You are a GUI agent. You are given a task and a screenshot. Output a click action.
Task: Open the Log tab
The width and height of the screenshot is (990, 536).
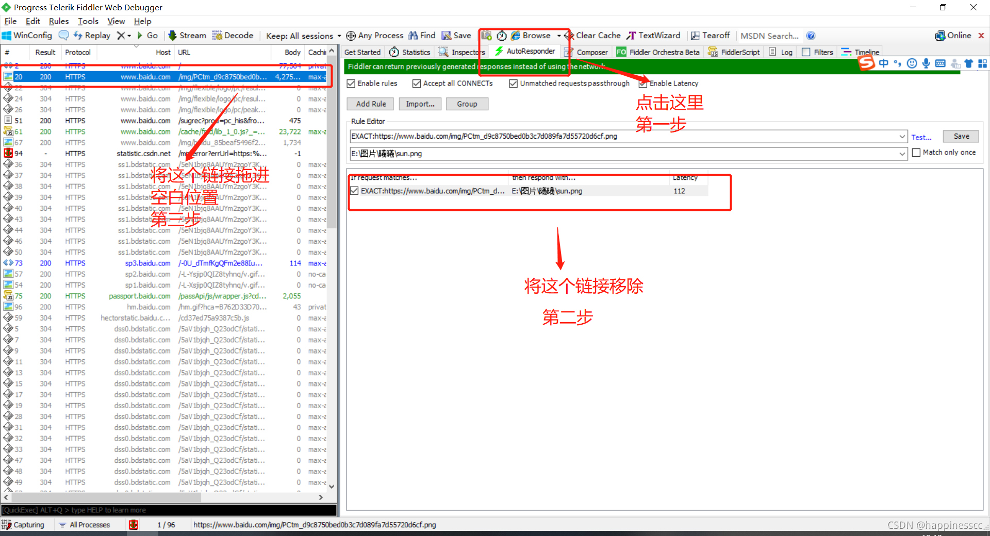click(x=781, y=52)
